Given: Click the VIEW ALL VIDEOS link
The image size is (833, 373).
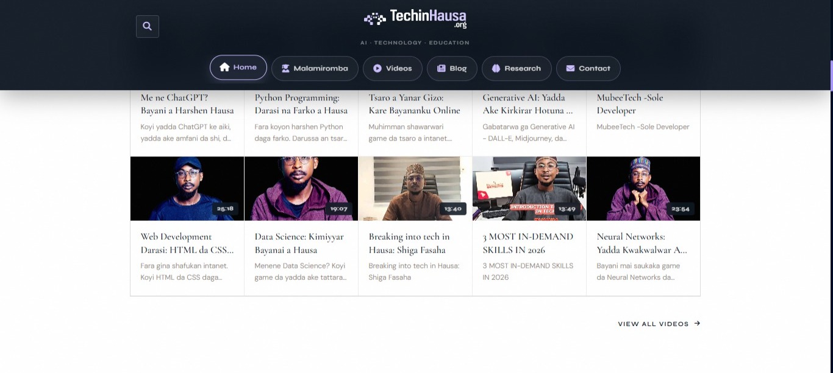Looking at the screenshot, I should [x=653, y=324].
